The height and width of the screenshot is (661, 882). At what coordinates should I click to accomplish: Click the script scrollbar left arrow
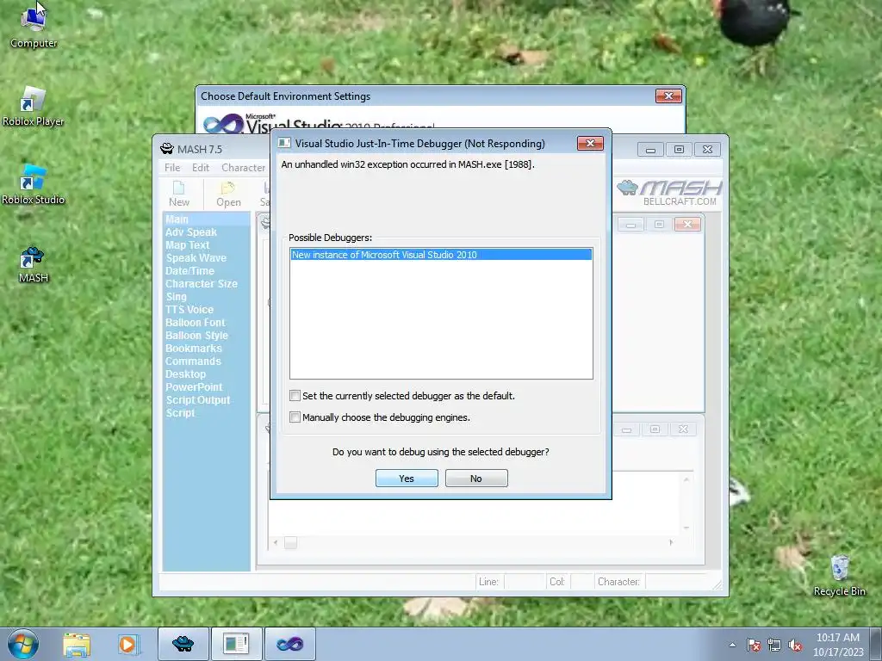pyautogui.click(x=275, y=542)
